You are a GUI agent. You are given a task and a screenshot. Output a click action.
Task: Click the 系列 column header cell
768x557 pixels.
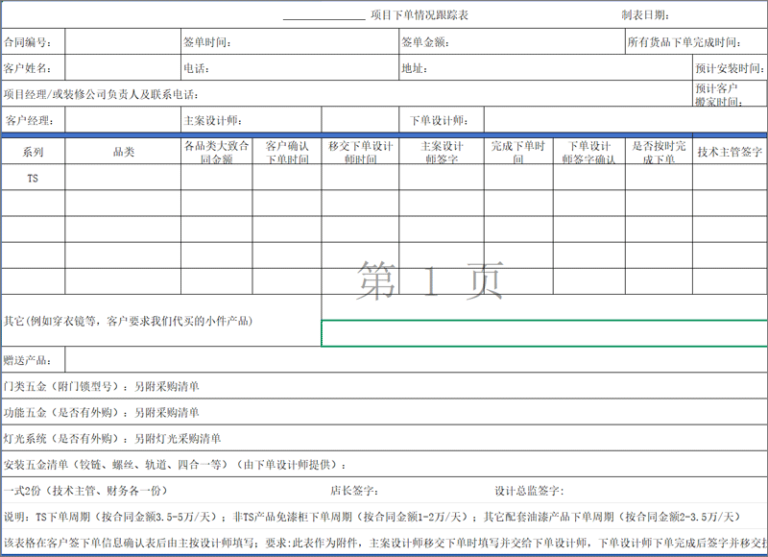point(33,152)
